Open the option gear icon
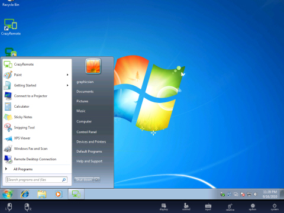The image size is (284, 213). coord(253,206)
